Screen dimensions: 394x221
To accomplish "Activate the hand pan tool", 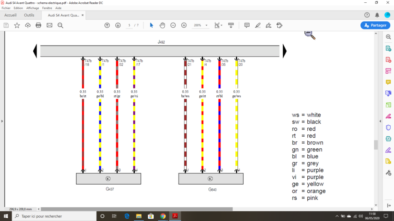I will pos(162,25).
